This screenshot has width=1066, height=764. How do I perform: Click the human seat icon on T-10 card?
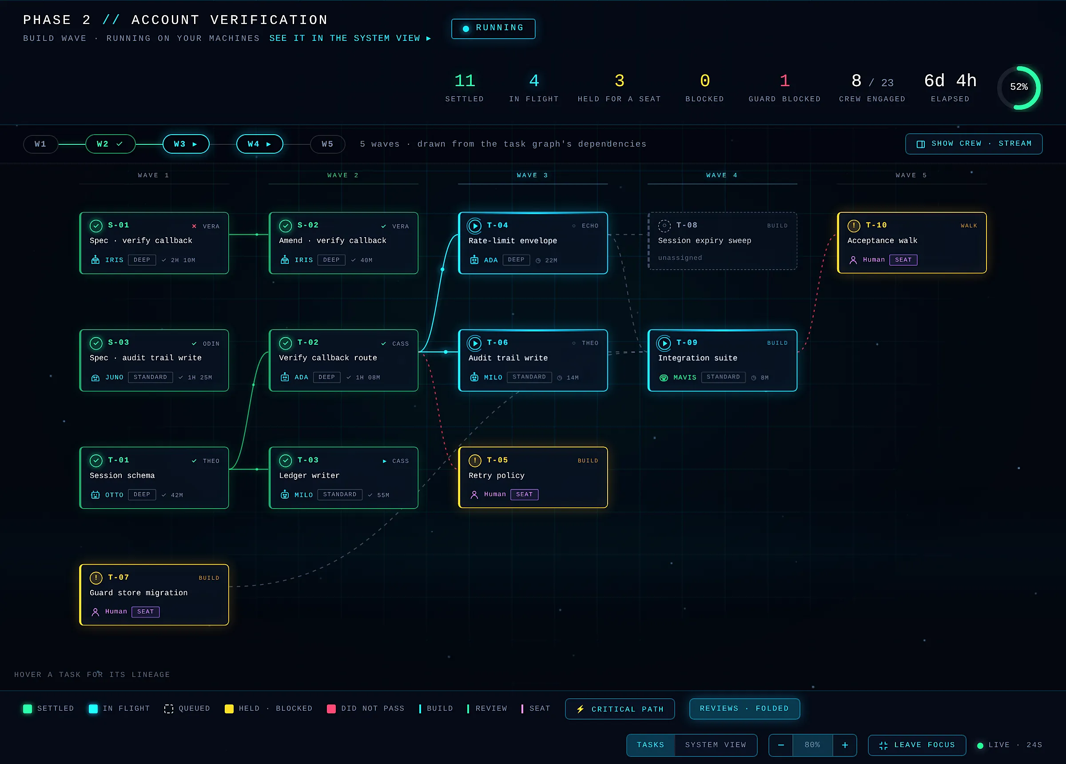tap(853, 259)
